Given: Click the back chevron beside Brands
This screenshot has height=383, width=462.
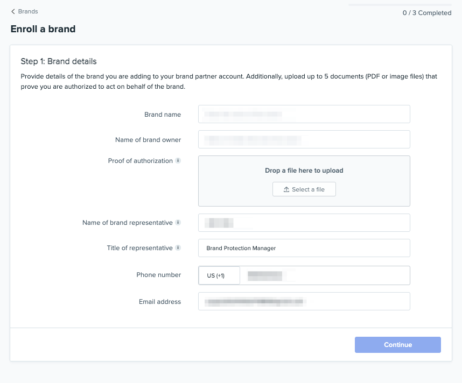Looking at the screenshot, I should 13,11.
